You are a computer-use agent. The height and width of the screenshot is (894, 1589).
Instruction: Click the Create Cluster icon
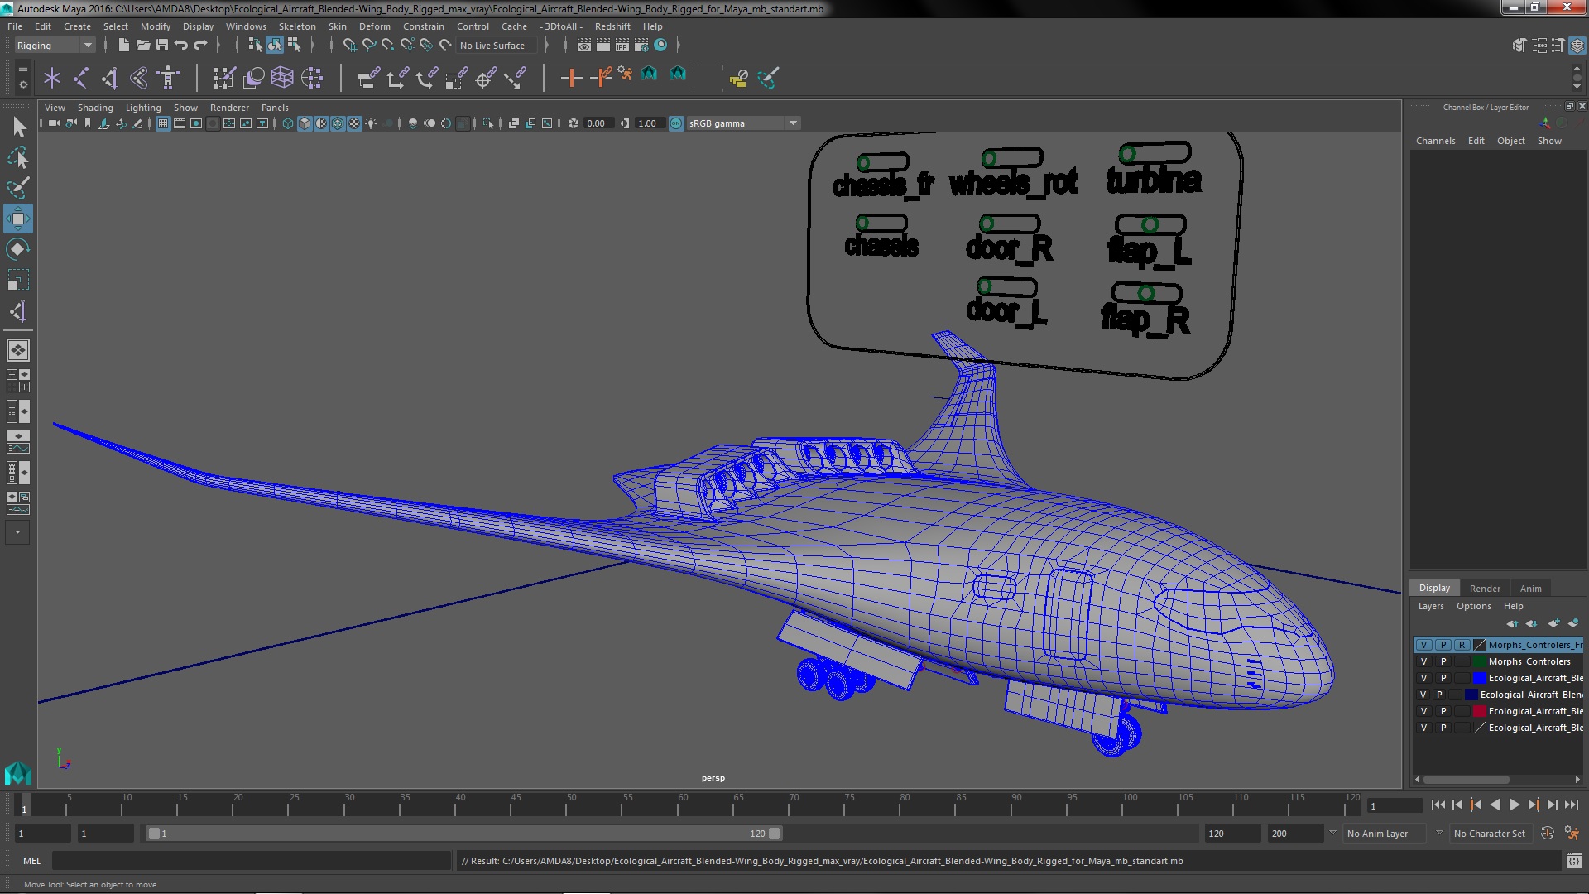pyautogui.click(x=312, y=78)
